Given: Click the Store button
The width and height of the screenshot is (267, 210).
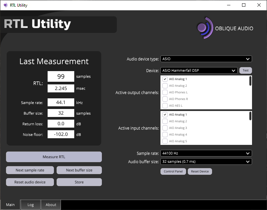Looking at the screenshot, I should click(x=79, y=182).
